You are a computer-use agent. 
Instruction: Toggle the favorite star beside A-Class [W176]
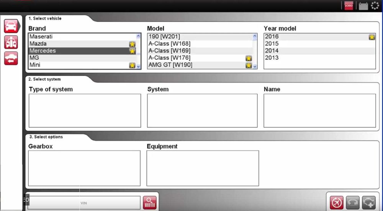point(249,58)
